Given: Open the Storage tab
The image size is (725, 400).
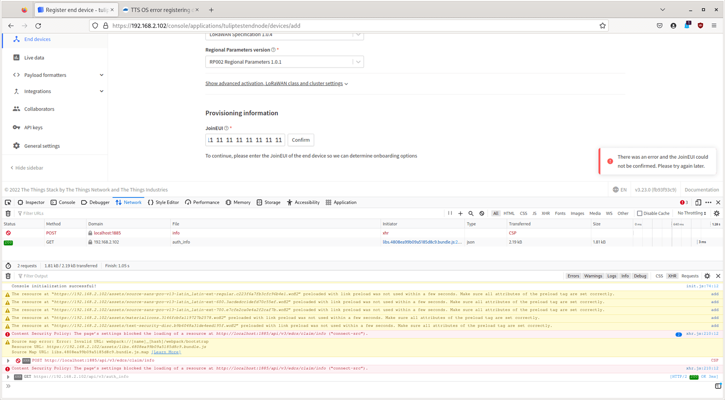Looking at the screenshot, I should (268, 203).
